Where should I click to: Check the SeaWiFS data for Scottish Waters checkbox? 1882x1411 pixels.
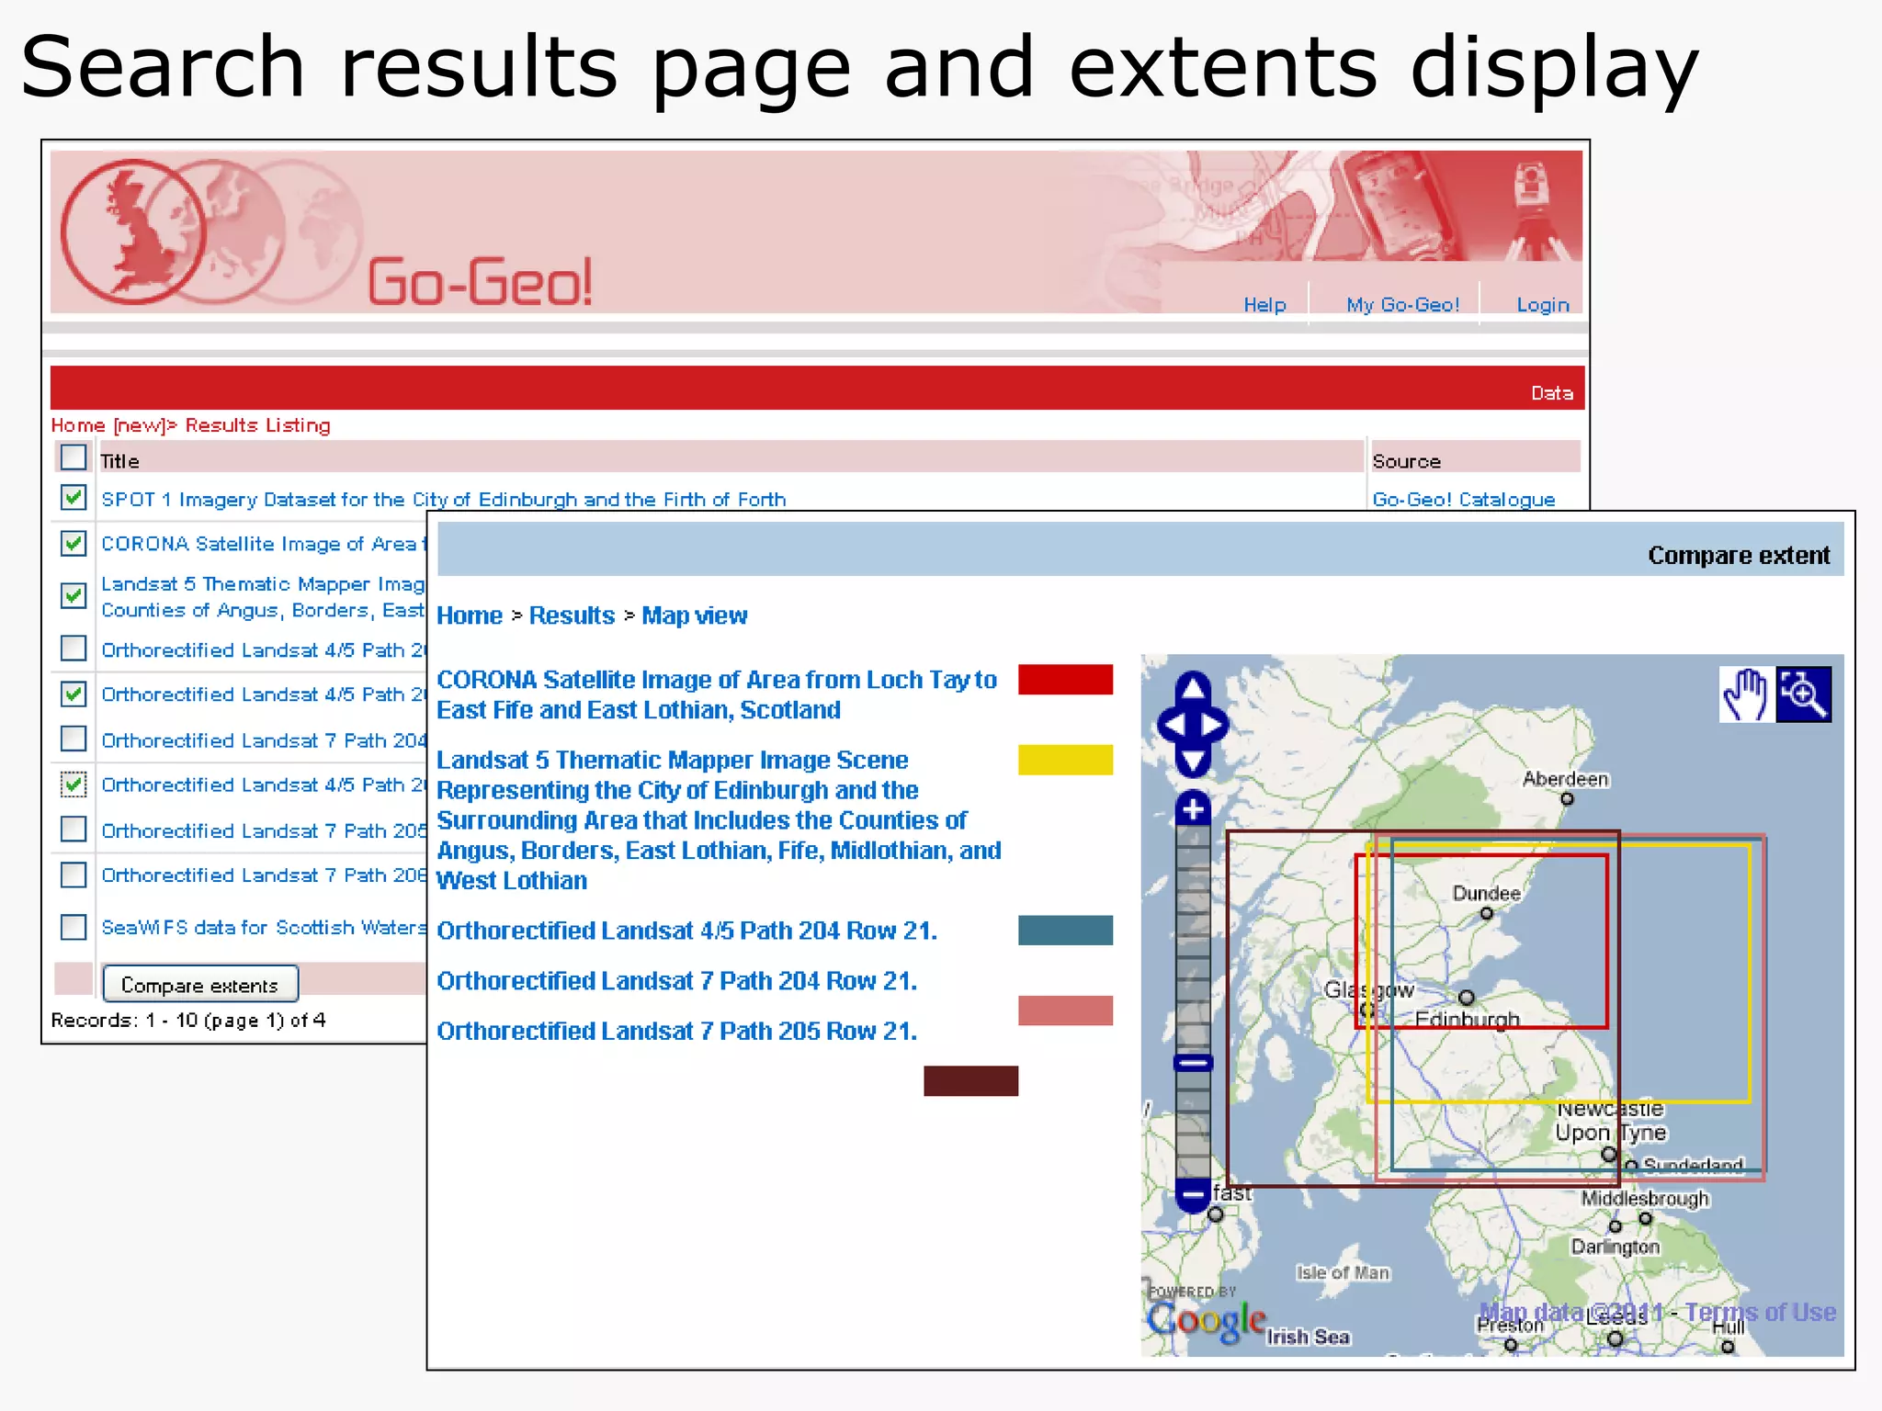click(x=74, y=927)
